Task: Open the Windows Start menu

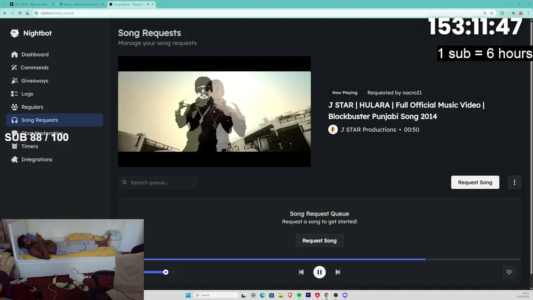Action: 188,295
